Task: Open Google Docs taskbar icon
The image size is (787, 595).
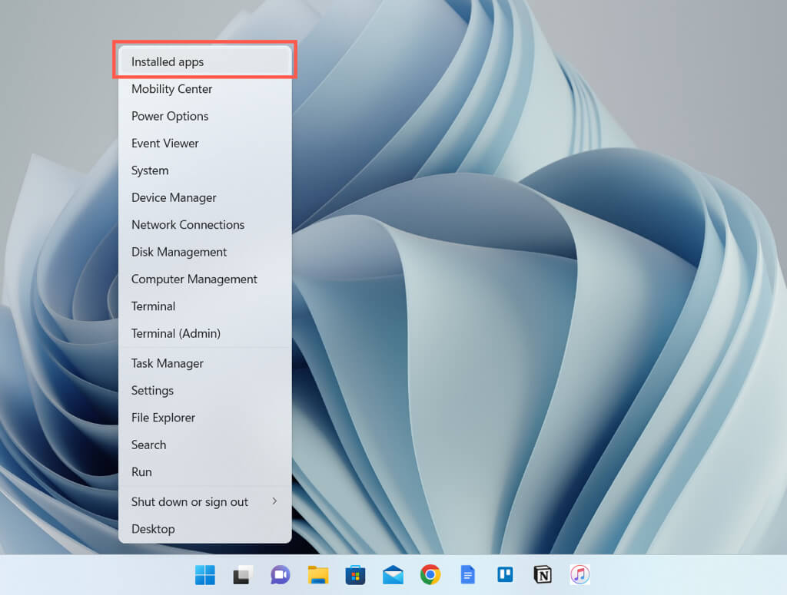Action: point(467,575)
